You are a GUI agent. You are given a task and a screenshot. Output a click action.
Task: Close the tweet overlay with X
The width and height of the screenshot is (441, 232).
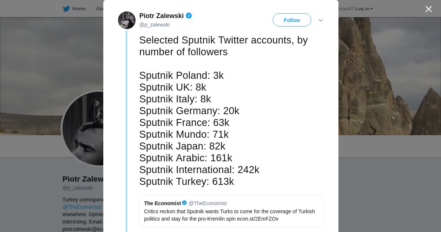click(x=429, y=9)
